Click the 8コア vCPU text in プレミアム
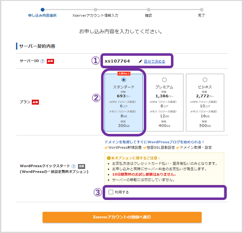243x233 pixels. click(x=164, y=106)
